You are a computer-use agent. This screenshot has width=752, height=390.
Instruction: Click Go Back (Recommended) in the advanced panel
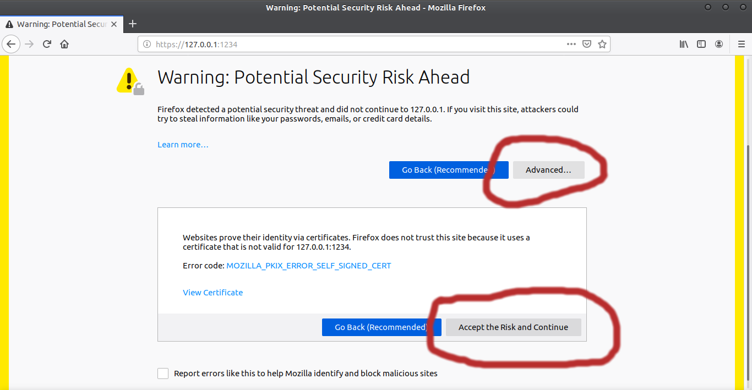[382, 327]
